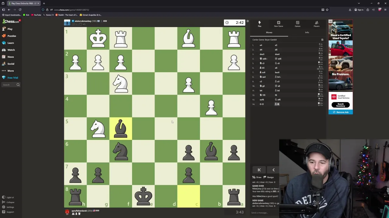Focus the sidebar Search field
Image resolution: width=389 pixels, height=218 pixels.
point(11,85)
